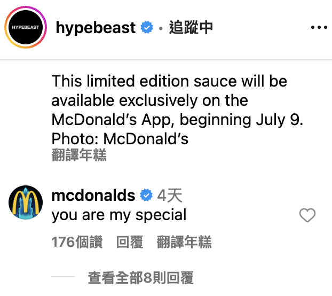Expand 查看全部8則回覆 replies
Viewport: 332px width, 296px height.
pos(140,277)
